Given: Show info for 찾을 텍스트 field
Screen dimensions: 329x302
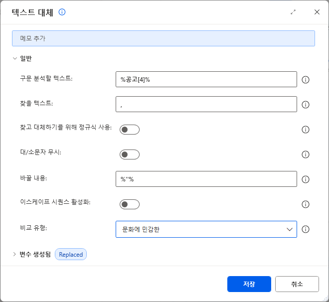Looking at the screenshot, I should [305, 105].
